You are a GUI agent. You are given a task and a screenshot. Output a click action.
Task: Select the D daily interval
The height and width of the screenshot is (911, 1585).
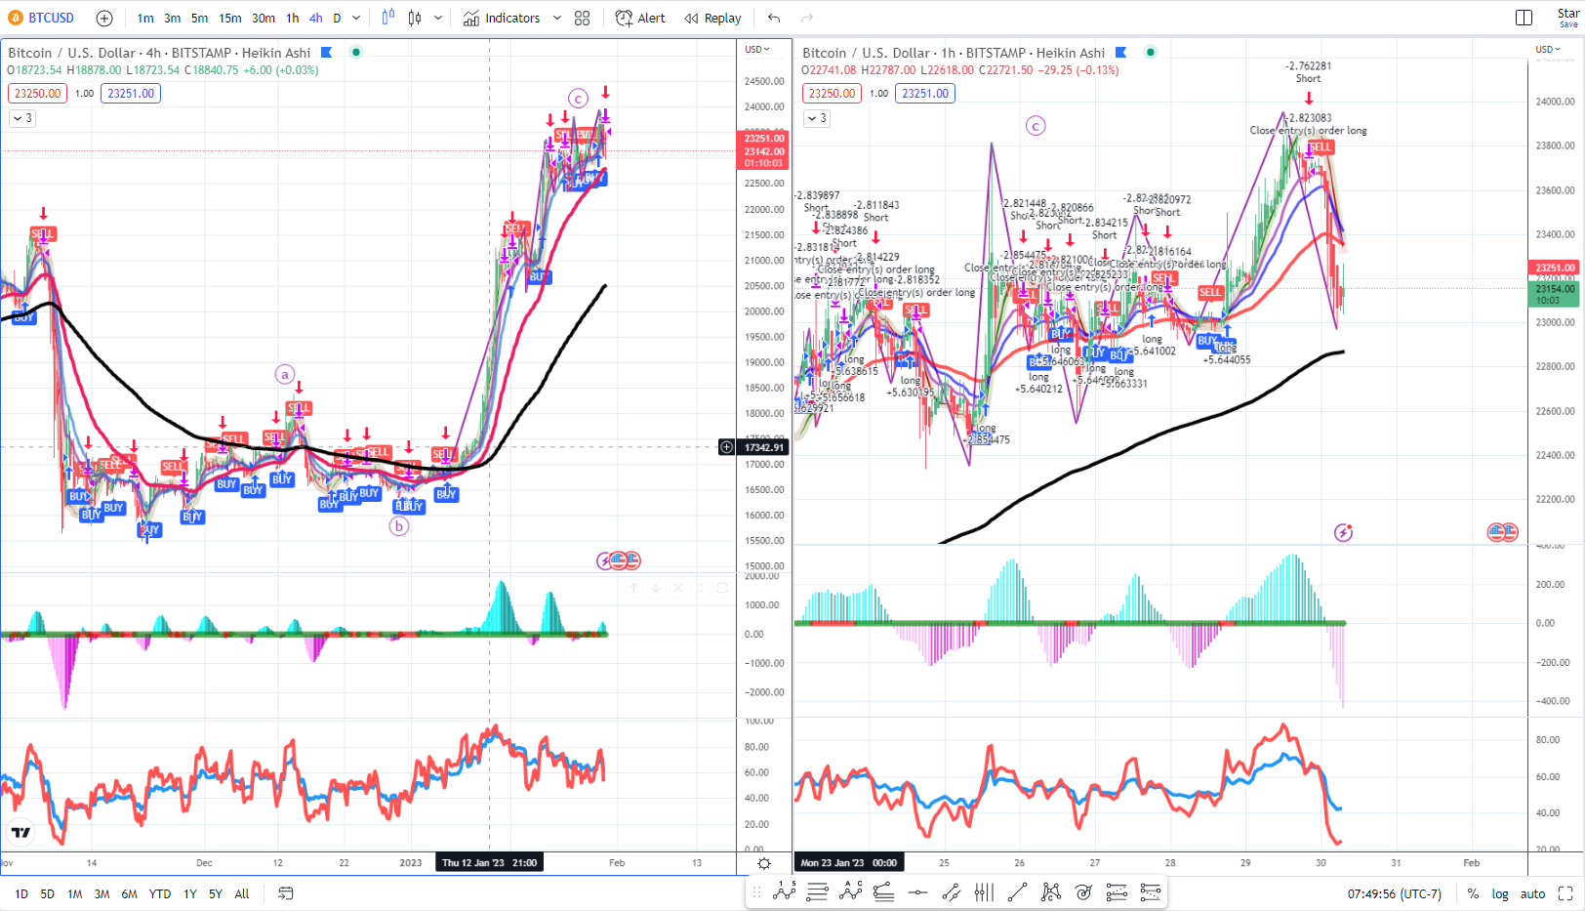point(338,18)
